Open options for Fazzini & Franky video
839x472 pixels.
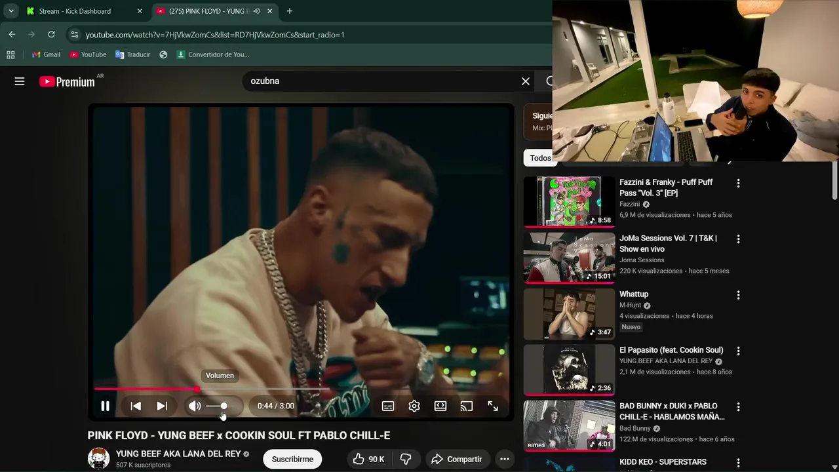coord(738,184)
